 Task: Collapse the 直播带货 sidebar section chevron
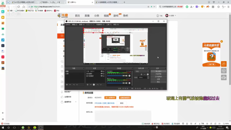(76, 102)
